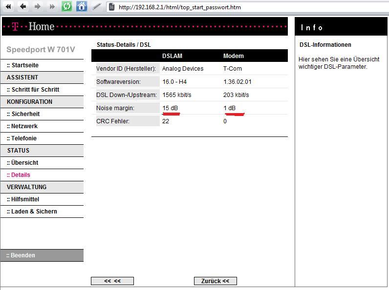
Task: Click the 'Speedport W 701V' title
Action: coord(41,50)
